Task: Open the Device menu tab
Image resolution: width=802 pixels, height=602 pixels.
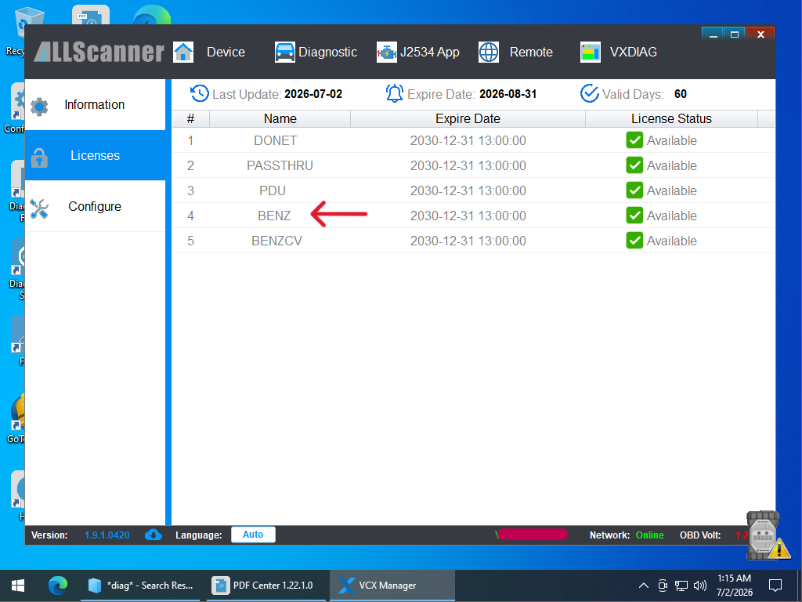Action: [x=226, y=53]
